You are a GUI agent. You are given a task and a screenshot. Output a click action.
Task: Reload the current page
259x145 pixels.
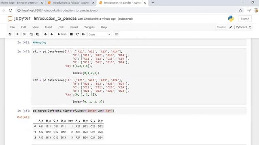[x=11, y=10]
